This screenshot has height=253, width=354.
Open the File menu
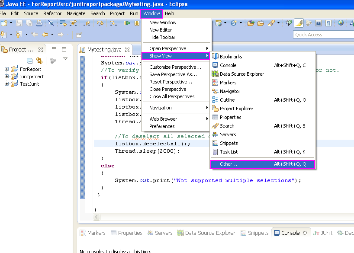click(x=3, y=13)
